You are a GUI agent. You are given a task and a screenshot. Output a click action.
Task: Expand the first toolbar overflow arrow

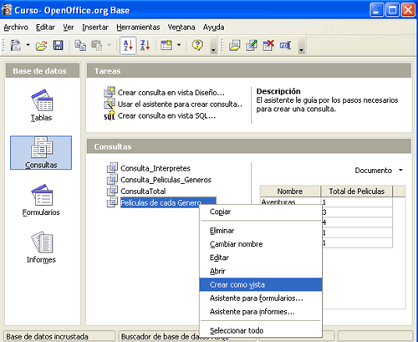(213, 46)
